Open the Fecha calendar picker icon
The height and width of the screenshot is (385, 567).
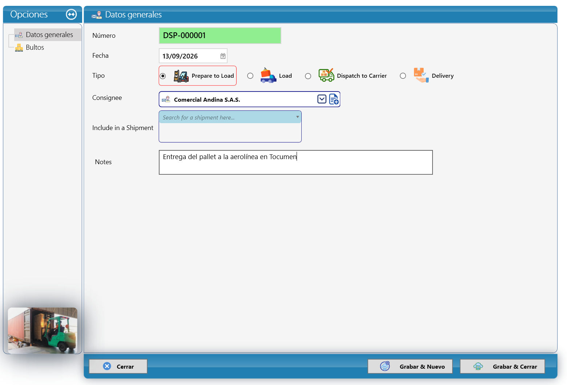point(223,56)
